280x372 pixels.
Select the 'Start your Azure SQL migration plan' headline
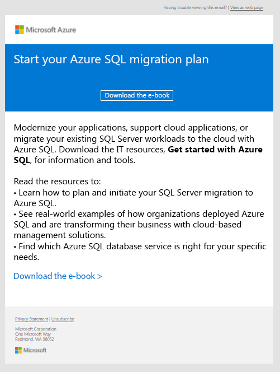[x=111, y=59]
